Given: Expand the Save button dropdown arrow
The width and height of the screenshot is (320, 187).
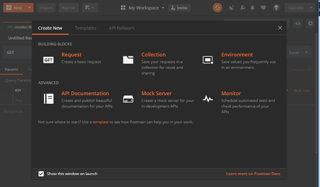Looking at the screenshot, I should [306, 52].
